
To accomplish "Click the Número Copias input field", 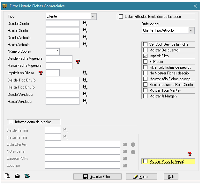I will pos(53,52).
